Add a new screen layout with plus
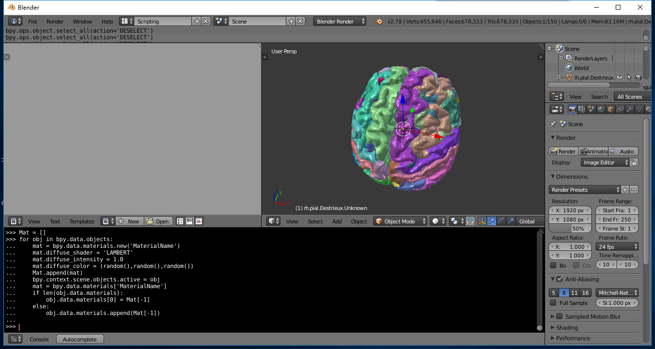Image resolution: width=655 pixels, height=349 pixels. [197, 21]
